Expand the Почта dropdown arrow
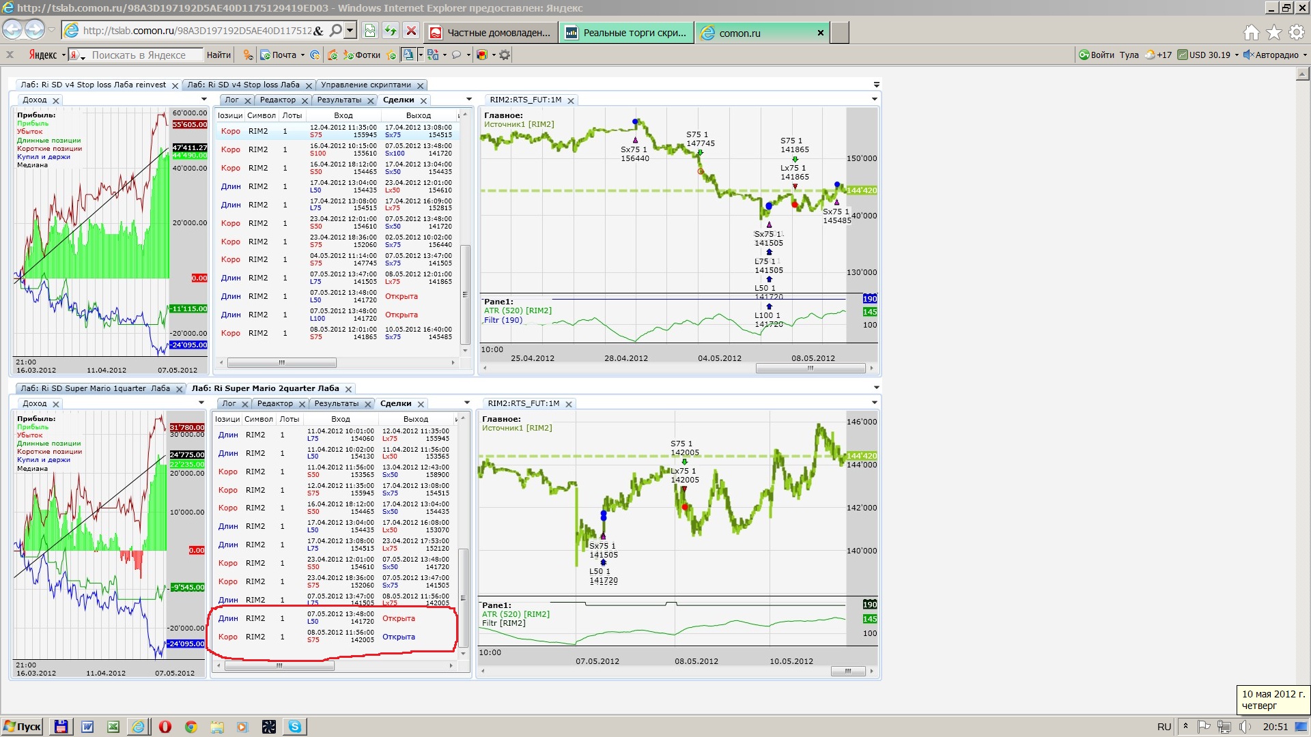The width and height of the screenshot is (1311, 737). pos(302,55)
